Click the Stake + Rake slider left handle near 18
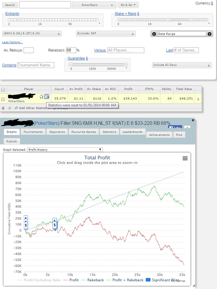This screenshot has height=289, width=217. click(x=168, y=20)
